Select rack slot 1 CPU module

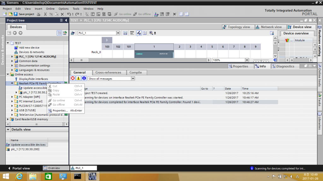click(154, 51)
